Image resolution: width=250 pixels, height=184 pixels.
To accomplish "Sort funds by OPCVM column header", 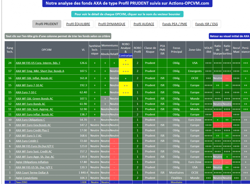I will pyautogui.click(x=47, y=50).
